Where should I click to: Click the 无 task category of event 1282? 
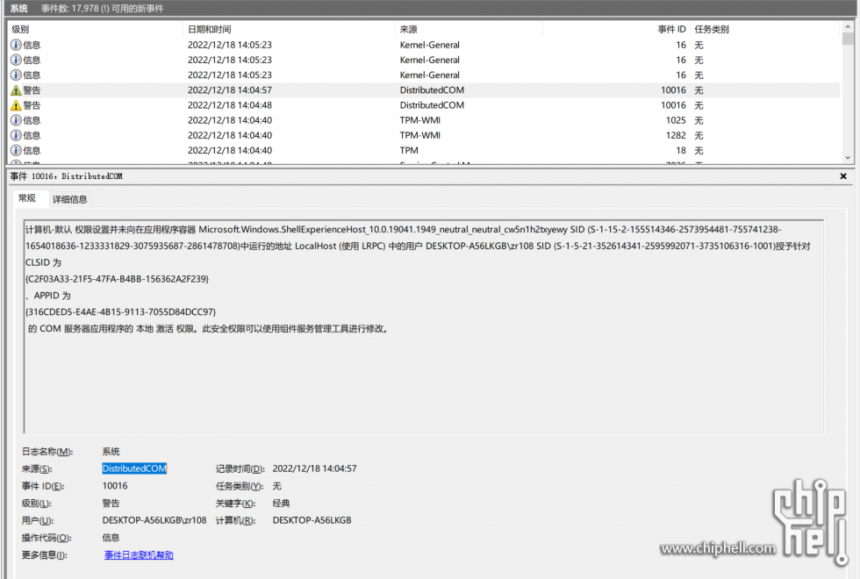[699, 135]
